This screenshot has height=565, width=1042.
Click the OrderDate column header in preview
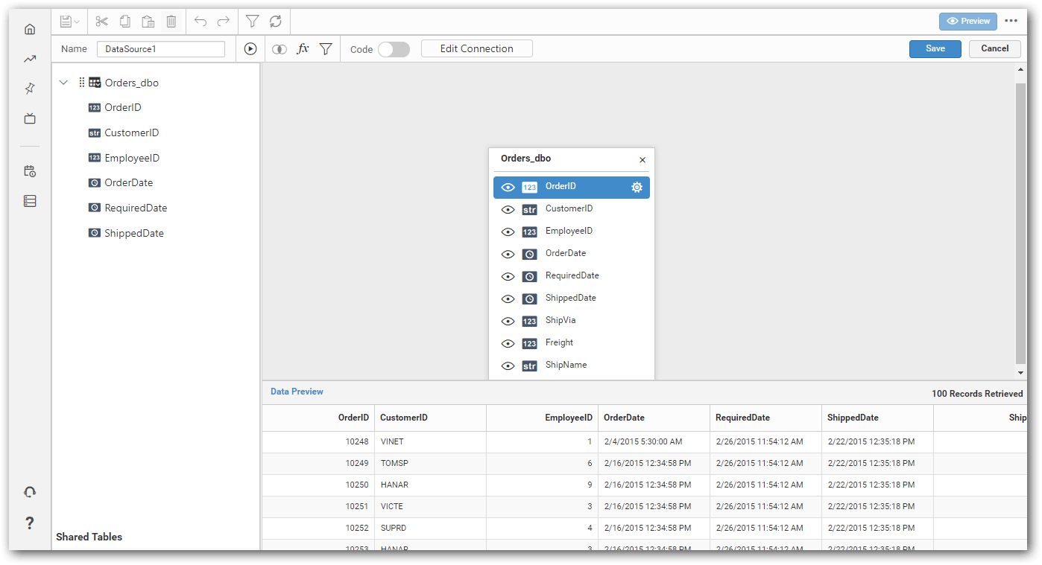[x=624, y=418]
